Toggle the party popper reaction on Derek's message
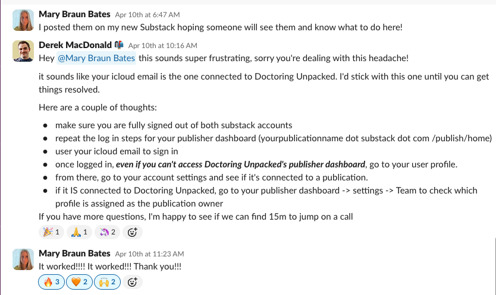 pyautogui.click(x=51, y=232)
